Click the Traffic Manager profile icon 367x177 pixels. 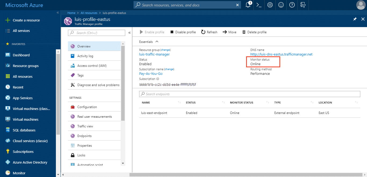pos(68,21)
